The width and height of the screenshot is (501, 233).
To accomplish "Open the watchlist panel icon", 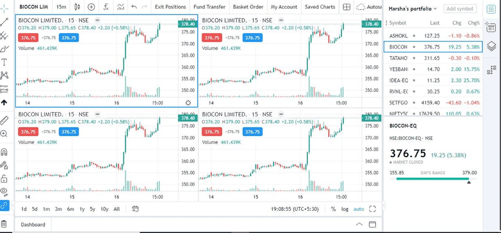I will pos(491,9).
